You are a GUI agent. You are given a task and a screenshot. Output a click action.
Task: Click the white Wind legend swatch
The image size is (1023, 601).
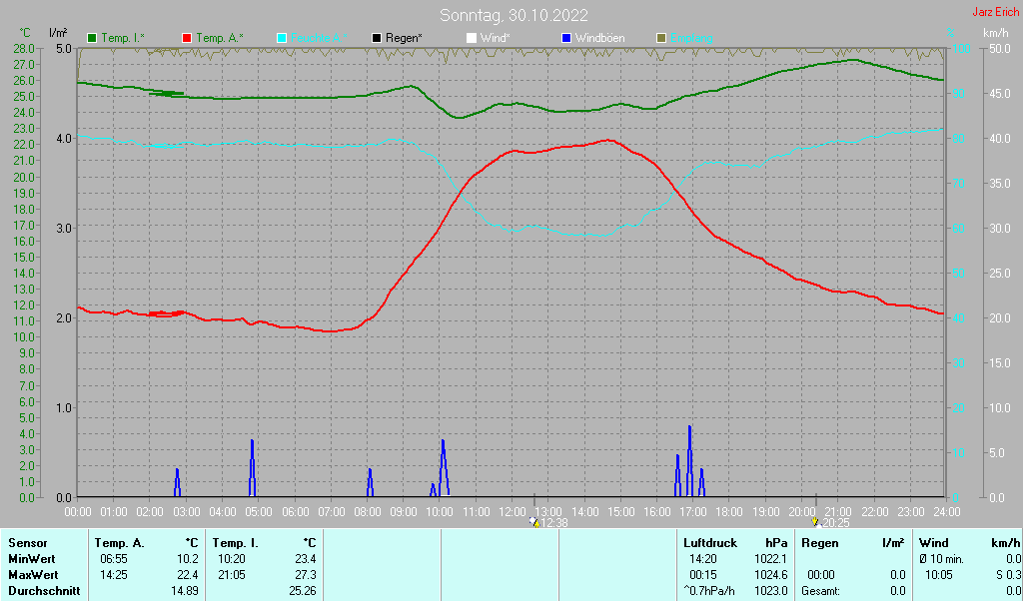(472, 39)
